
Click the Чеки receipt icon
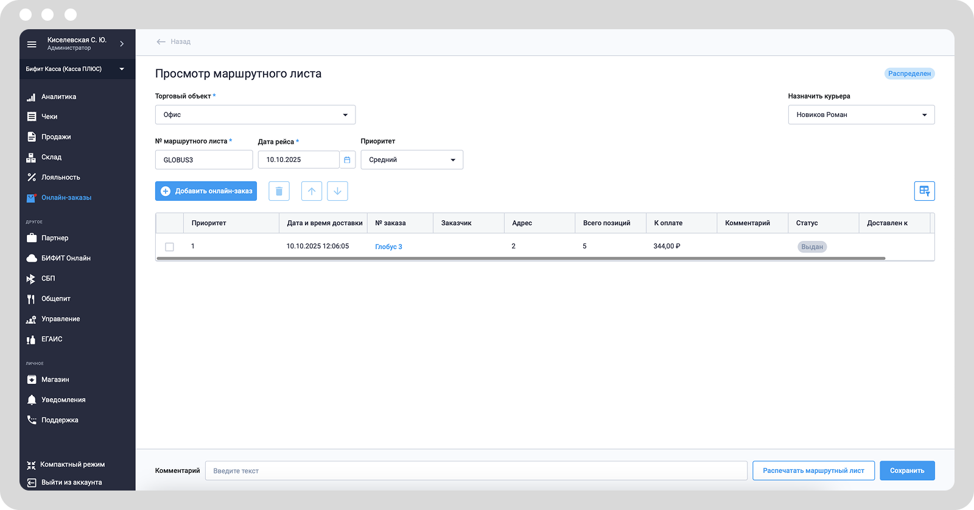coord(31,117)
